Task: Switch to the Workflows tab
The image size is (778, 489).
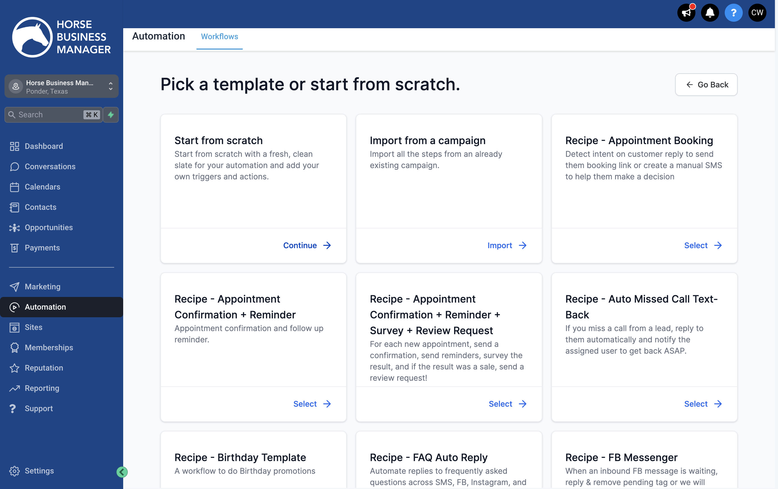Action: [219, 37]
